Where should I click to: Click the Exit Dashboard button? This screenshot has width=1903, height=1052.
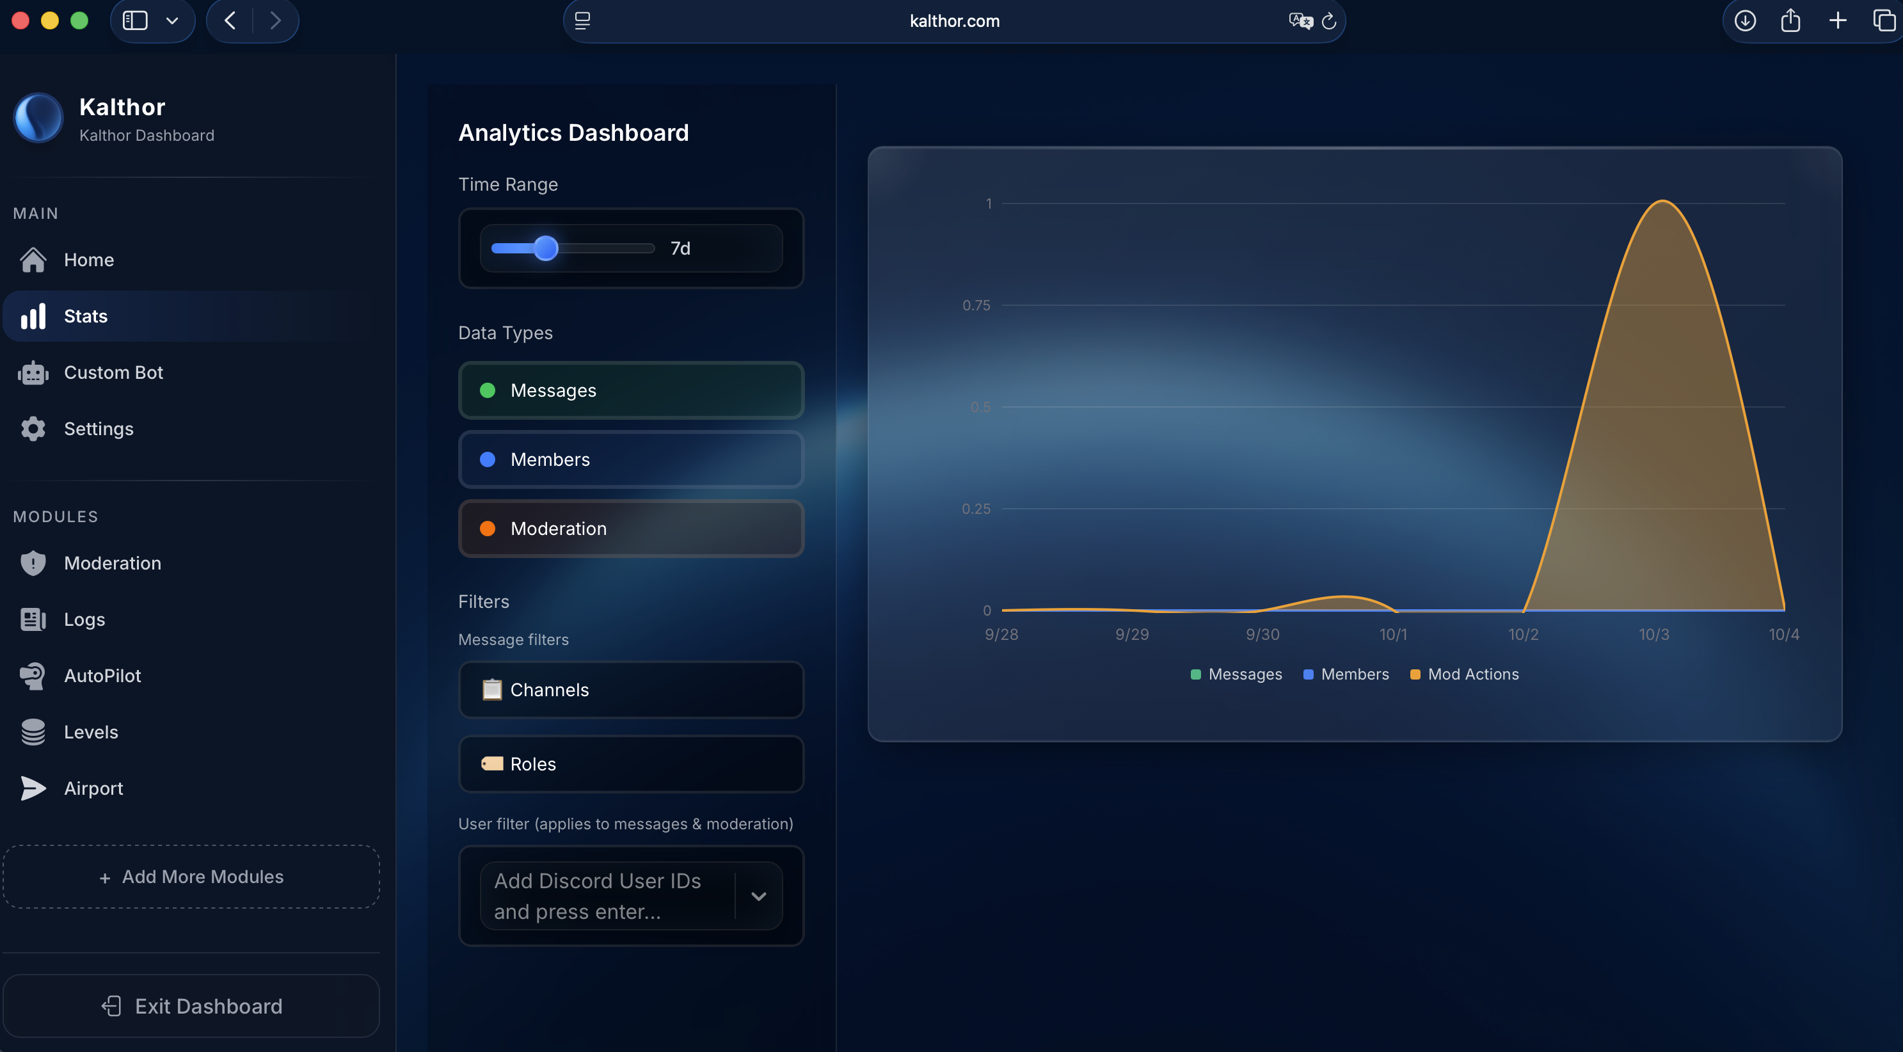(191, 1005)
